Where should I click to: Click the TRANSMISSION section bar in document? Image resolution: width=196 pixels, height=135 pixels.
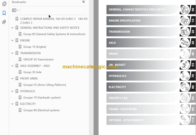pos(143,32)
